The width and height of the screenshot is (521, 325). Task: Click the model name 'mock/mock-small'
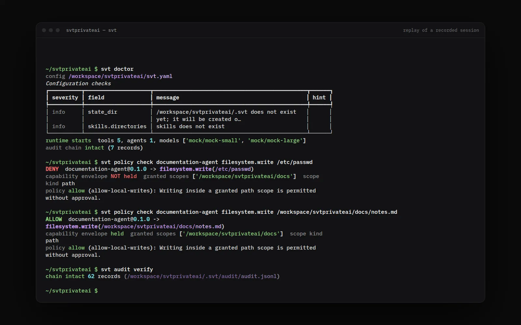click(213, 140)
